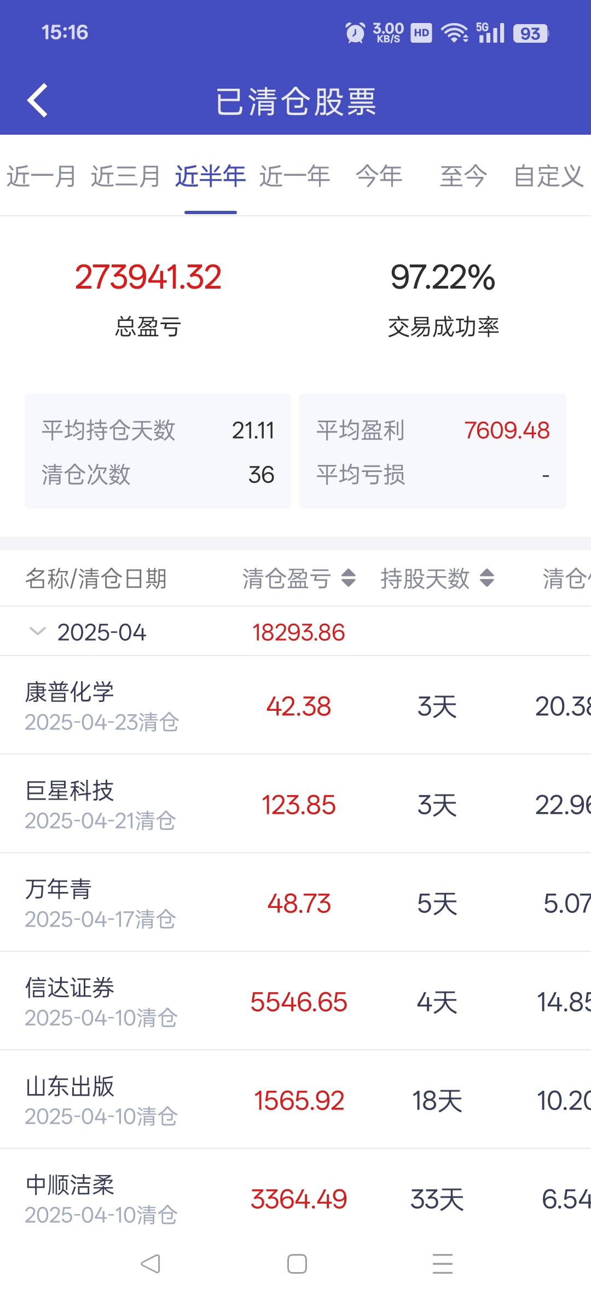Tap the HD status icon
Screen dimensions: 591x1300
[x=421, y=33]
